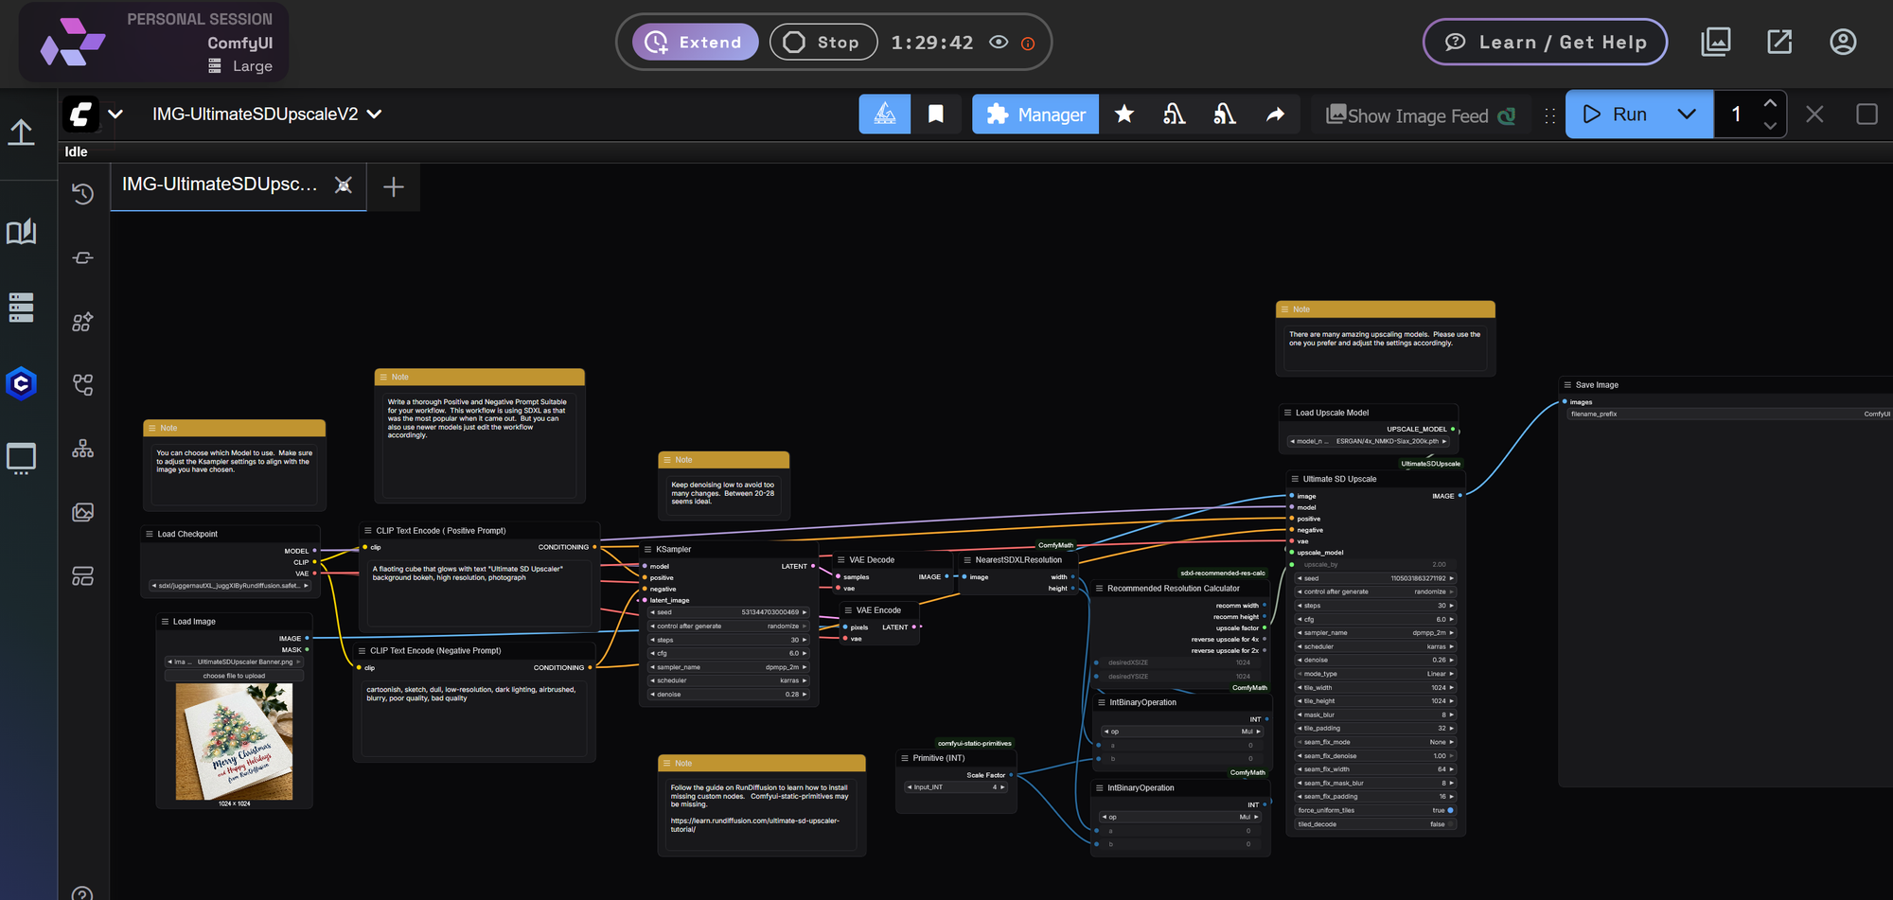1893x900 pixels.
Task: Open the bookmark icon in the toolbar
Action: [x=936, y=114]
